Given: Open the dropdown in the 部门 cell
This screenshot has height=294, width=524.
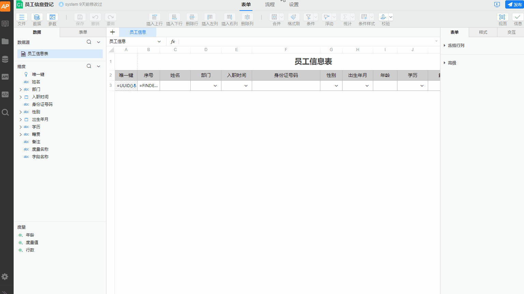Looking at the screenshot, I should click(x=215, y=85).
